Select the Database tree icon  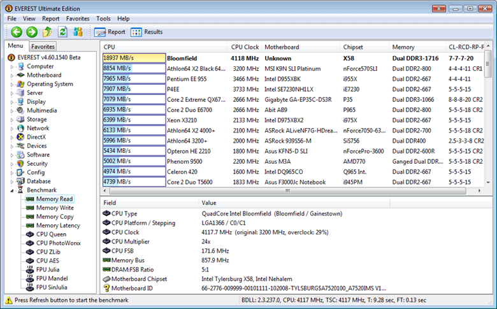coord(20,182)
